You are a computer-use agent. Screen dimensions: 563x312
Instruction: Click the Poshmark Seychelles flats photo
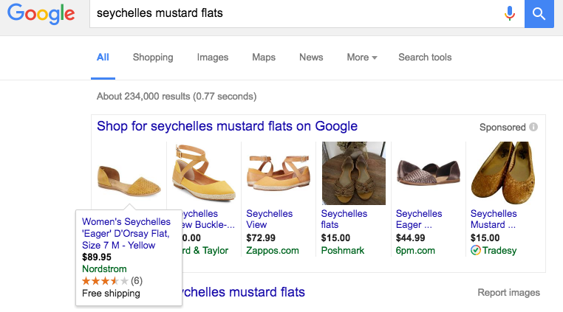point(354,173)
